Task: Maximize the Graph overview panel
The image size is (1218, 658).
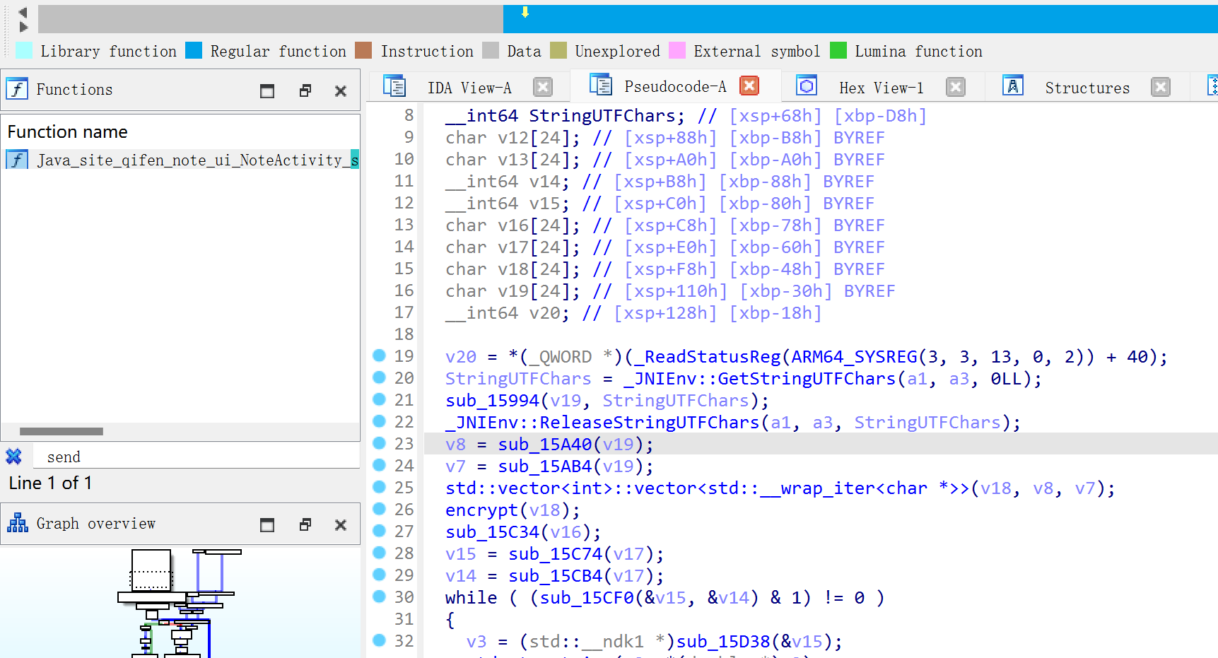Action: pos(267,524)
